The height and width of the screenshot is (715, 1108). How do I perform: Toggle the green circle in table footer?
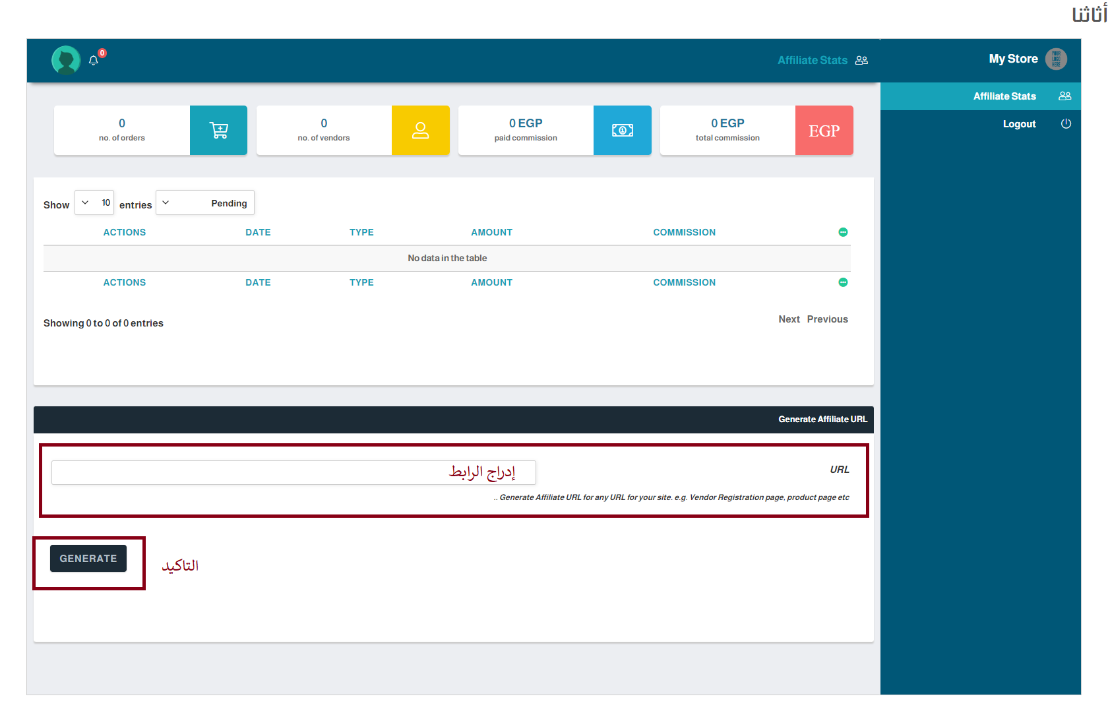[843, 282]
